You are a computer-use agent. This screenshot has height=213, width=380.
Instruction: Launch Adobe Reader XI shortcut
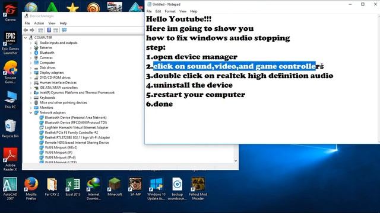(x=10, y=159)
